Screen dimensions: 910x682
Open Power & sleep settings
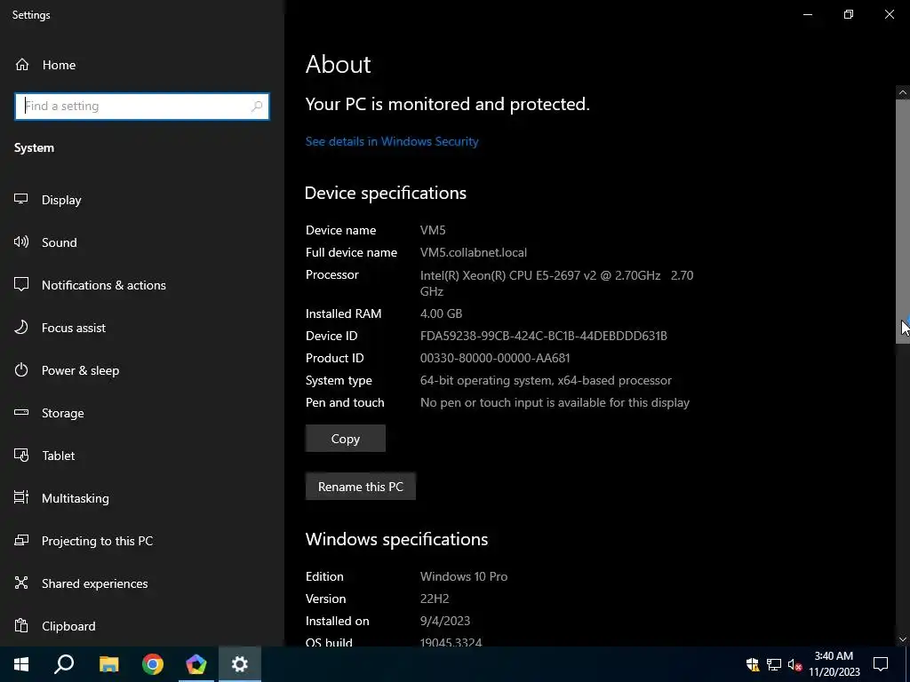pyautogui.click(x=142, y=370)
